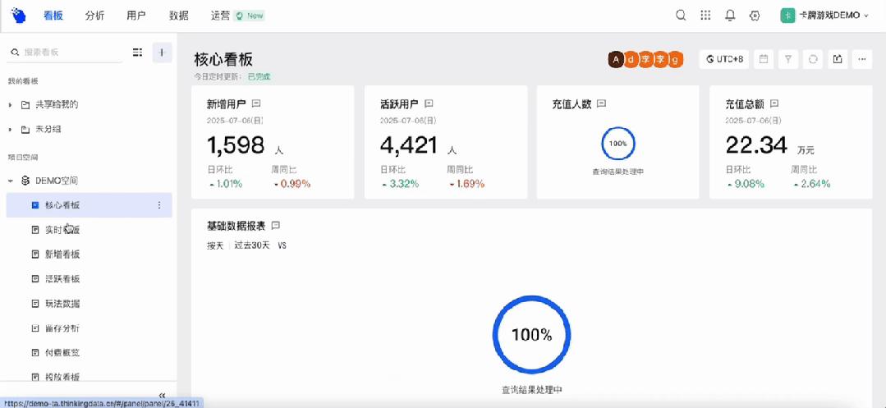Click the 22.34 recharge total value

[x=756, y=145]
